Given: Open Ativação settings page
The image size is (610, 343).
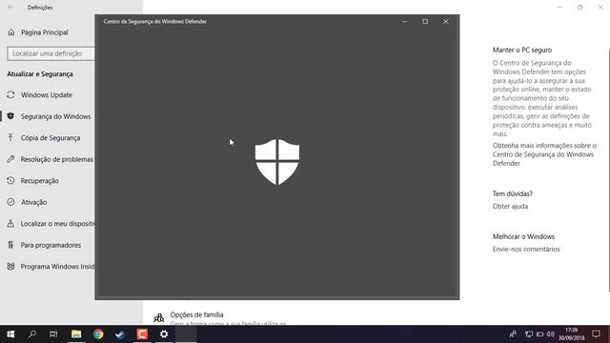Looking at the screenshot, I should (34, 202).
